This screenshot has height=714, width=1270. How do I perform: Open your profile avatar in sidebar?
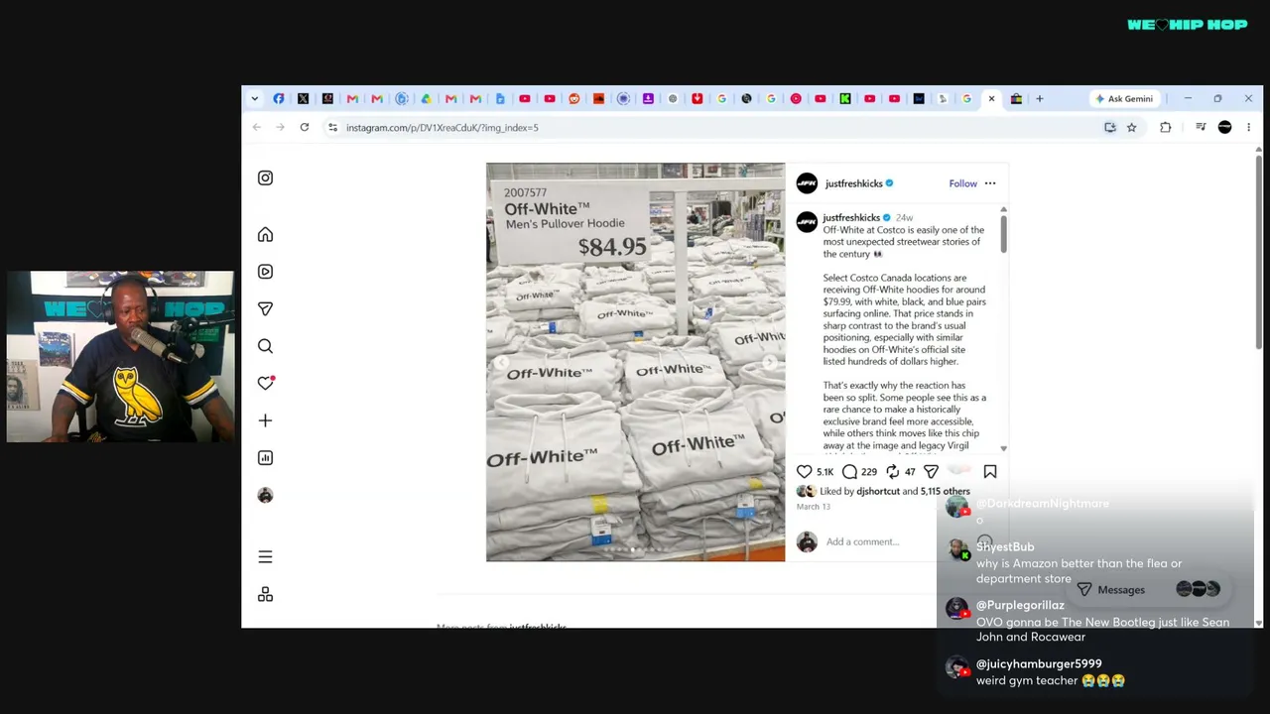[265, 495]
